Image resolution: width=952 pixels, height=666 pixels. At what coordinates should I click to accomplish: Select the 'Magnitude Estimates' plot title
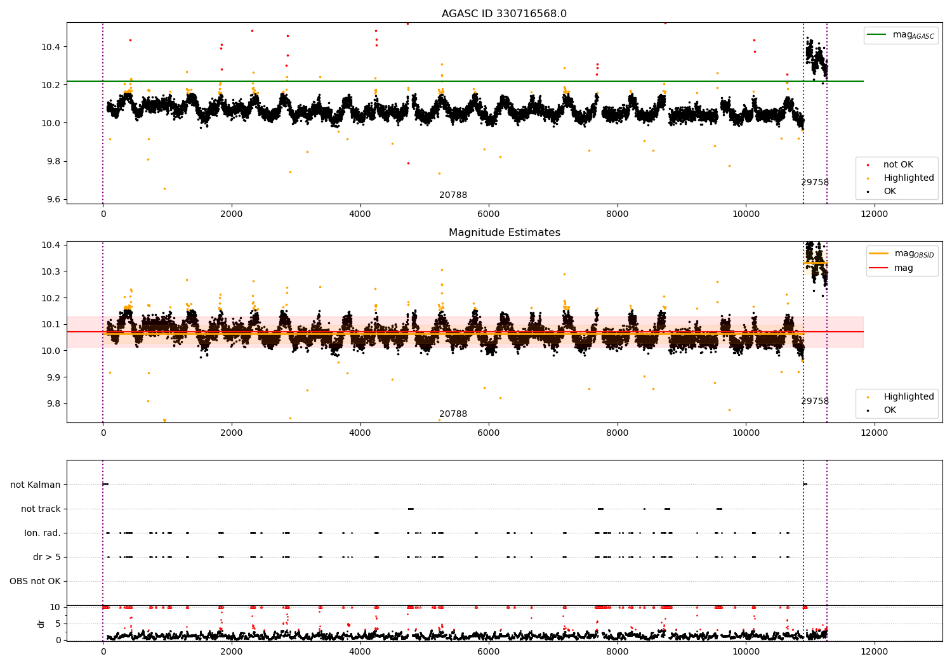coord(505,233)
